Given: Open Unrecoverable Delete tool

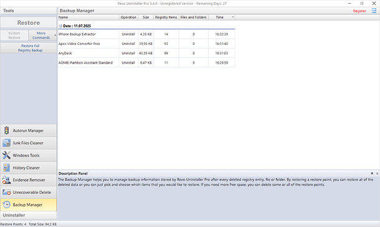Looking at the screenshot, I should [28, 192].
